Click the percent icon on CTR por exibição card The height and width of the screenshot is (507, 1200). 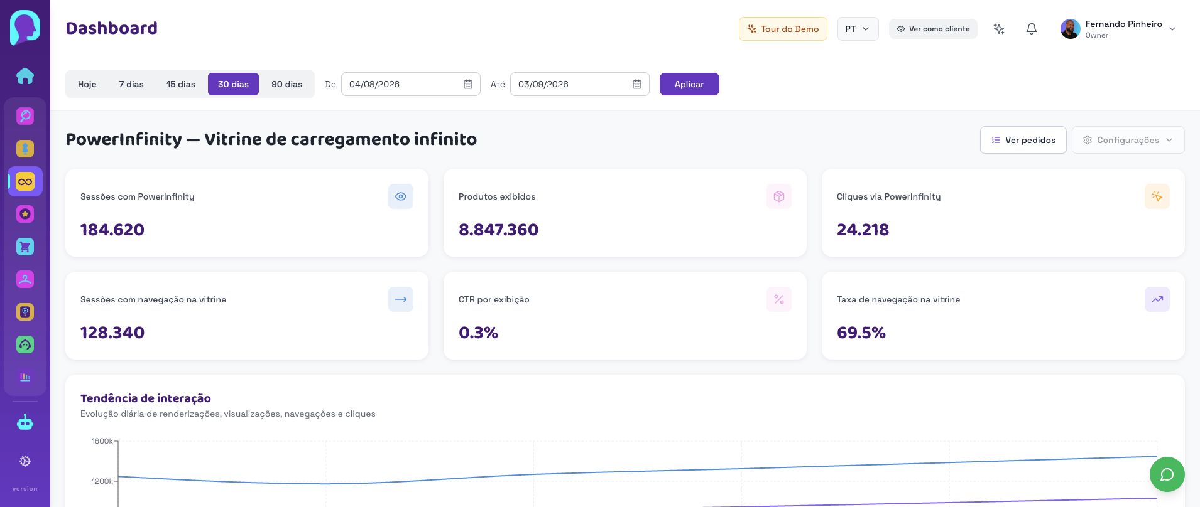point(779,299)
